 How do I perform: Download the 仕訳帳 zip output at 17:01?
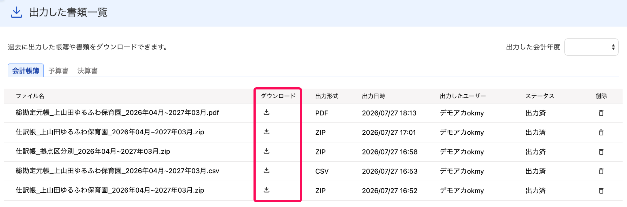point(266,132)
